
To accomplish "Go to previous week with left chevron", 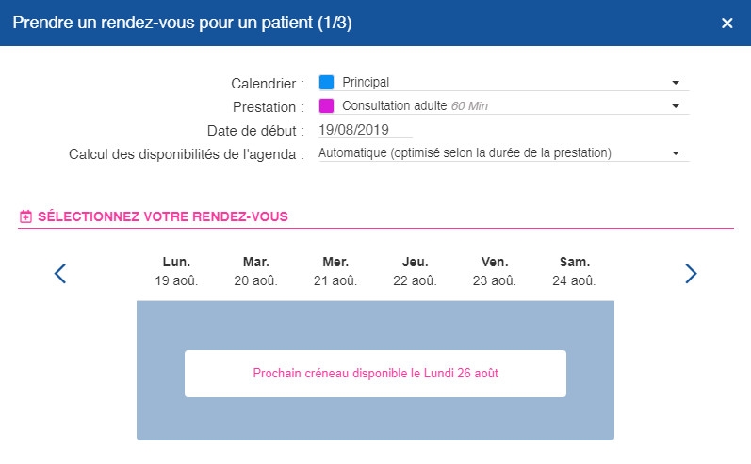I will 60,274.
